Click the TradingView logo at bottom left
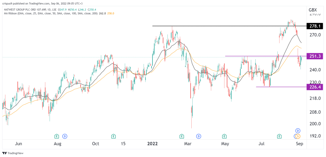The image size is (326, 157). click(x=13, y=153)
